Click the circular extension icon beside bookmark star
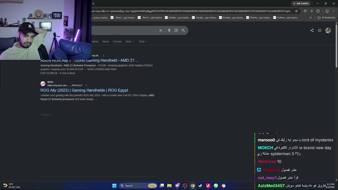This screenshot has width=338, height=190. click(305, 11)
